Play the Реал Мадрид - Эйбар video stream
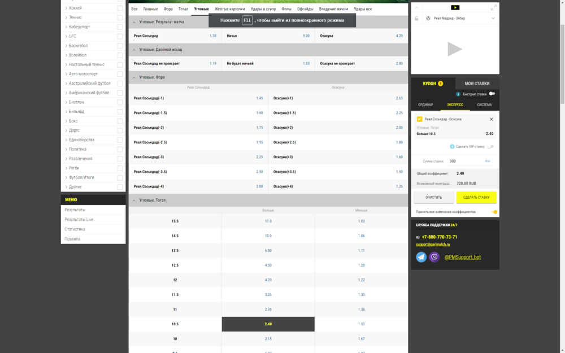The height and width of the screenshot is (353, 565). click(x=455, y=49)
